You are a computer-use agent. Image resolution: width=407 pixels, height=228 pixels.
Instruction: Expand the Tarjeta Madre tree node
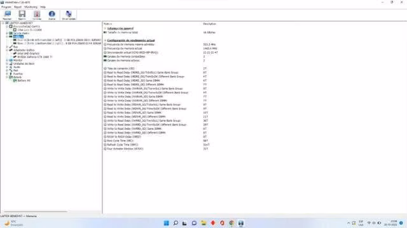tap(7, 33)
